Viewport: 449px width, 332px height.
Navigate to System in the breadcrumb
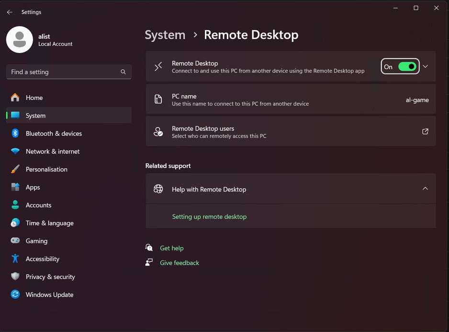coord(165,35)
